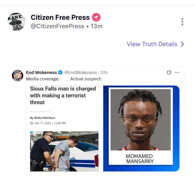This screenshot has width=195, height=180.
Task: Open Citizen Free Press profile avatar
Action: point(16,22)
